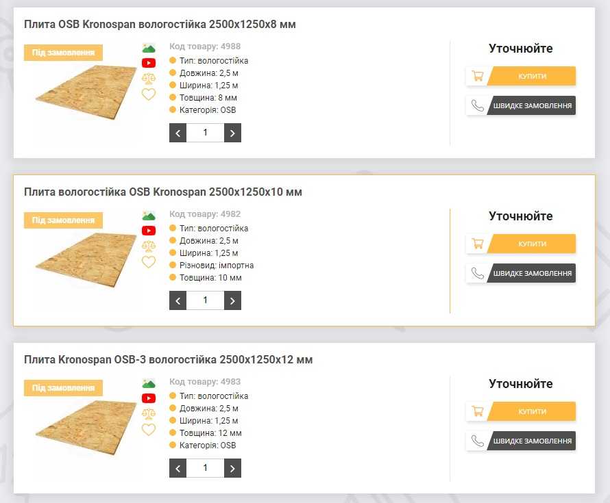Click Швидке замовлення for 10 мм board
Screen dimensions: 610x503
click(x=531, y=274)
